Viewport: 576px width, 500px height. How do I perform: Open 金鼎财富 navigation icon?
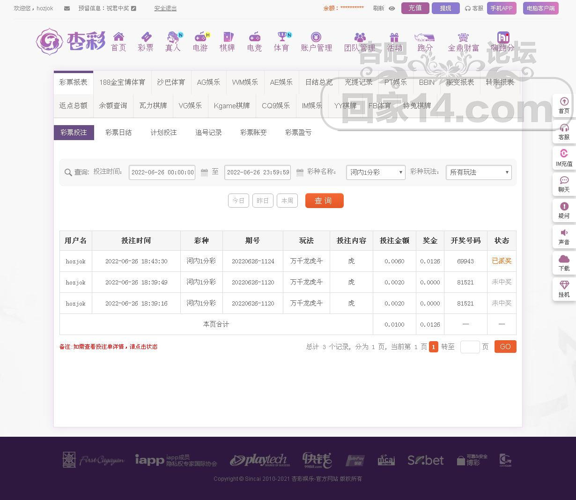[x=463, y=42]
